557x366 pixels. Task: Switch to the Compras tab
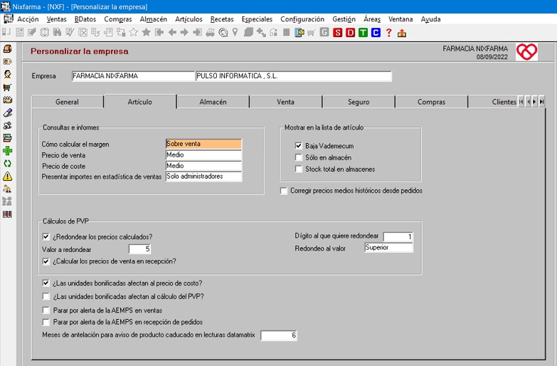click(431, 102)
